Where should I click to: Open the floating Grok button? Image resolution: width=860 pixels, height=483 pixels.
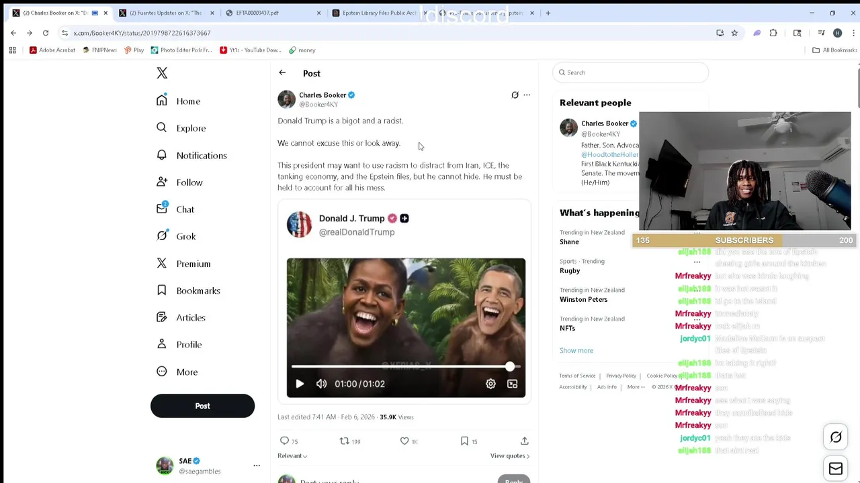(x=836, y=437)
